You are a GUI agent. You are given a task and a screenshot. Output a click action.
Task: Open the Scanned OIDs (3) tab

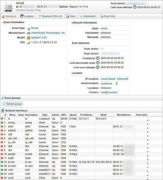pos(50,16)
